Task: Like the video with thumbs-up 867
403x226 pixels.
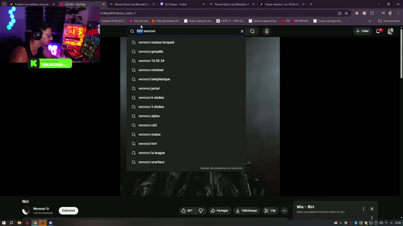Action: [187, 211]
